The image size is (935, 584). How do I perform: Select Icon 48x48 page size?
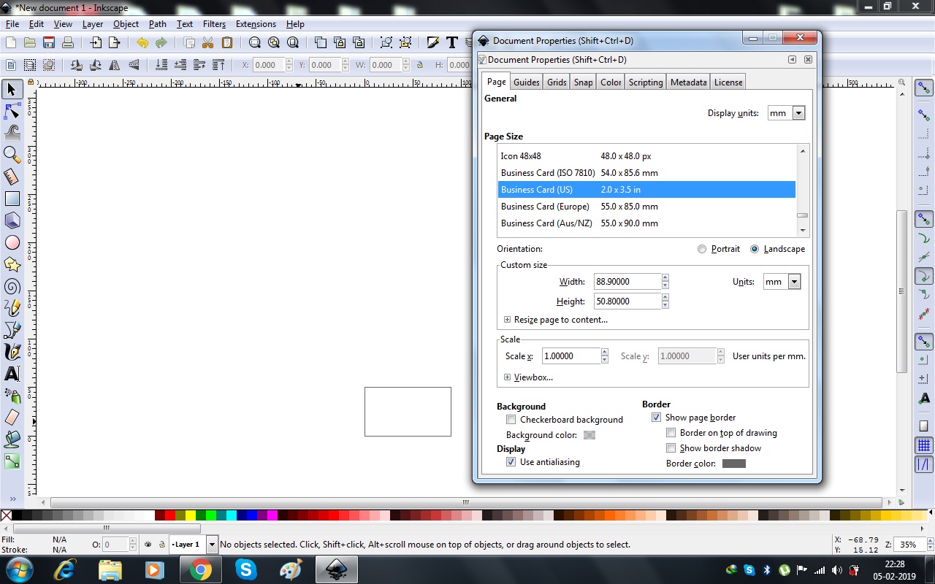click(x=646, y=156)
